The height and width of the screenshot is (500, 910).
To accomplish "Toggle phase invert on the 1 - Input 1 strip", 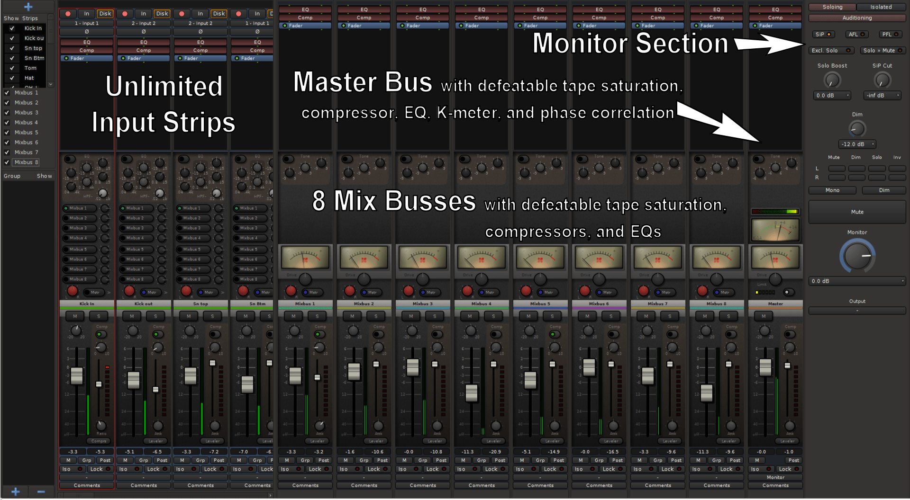I will click(86, 31).
